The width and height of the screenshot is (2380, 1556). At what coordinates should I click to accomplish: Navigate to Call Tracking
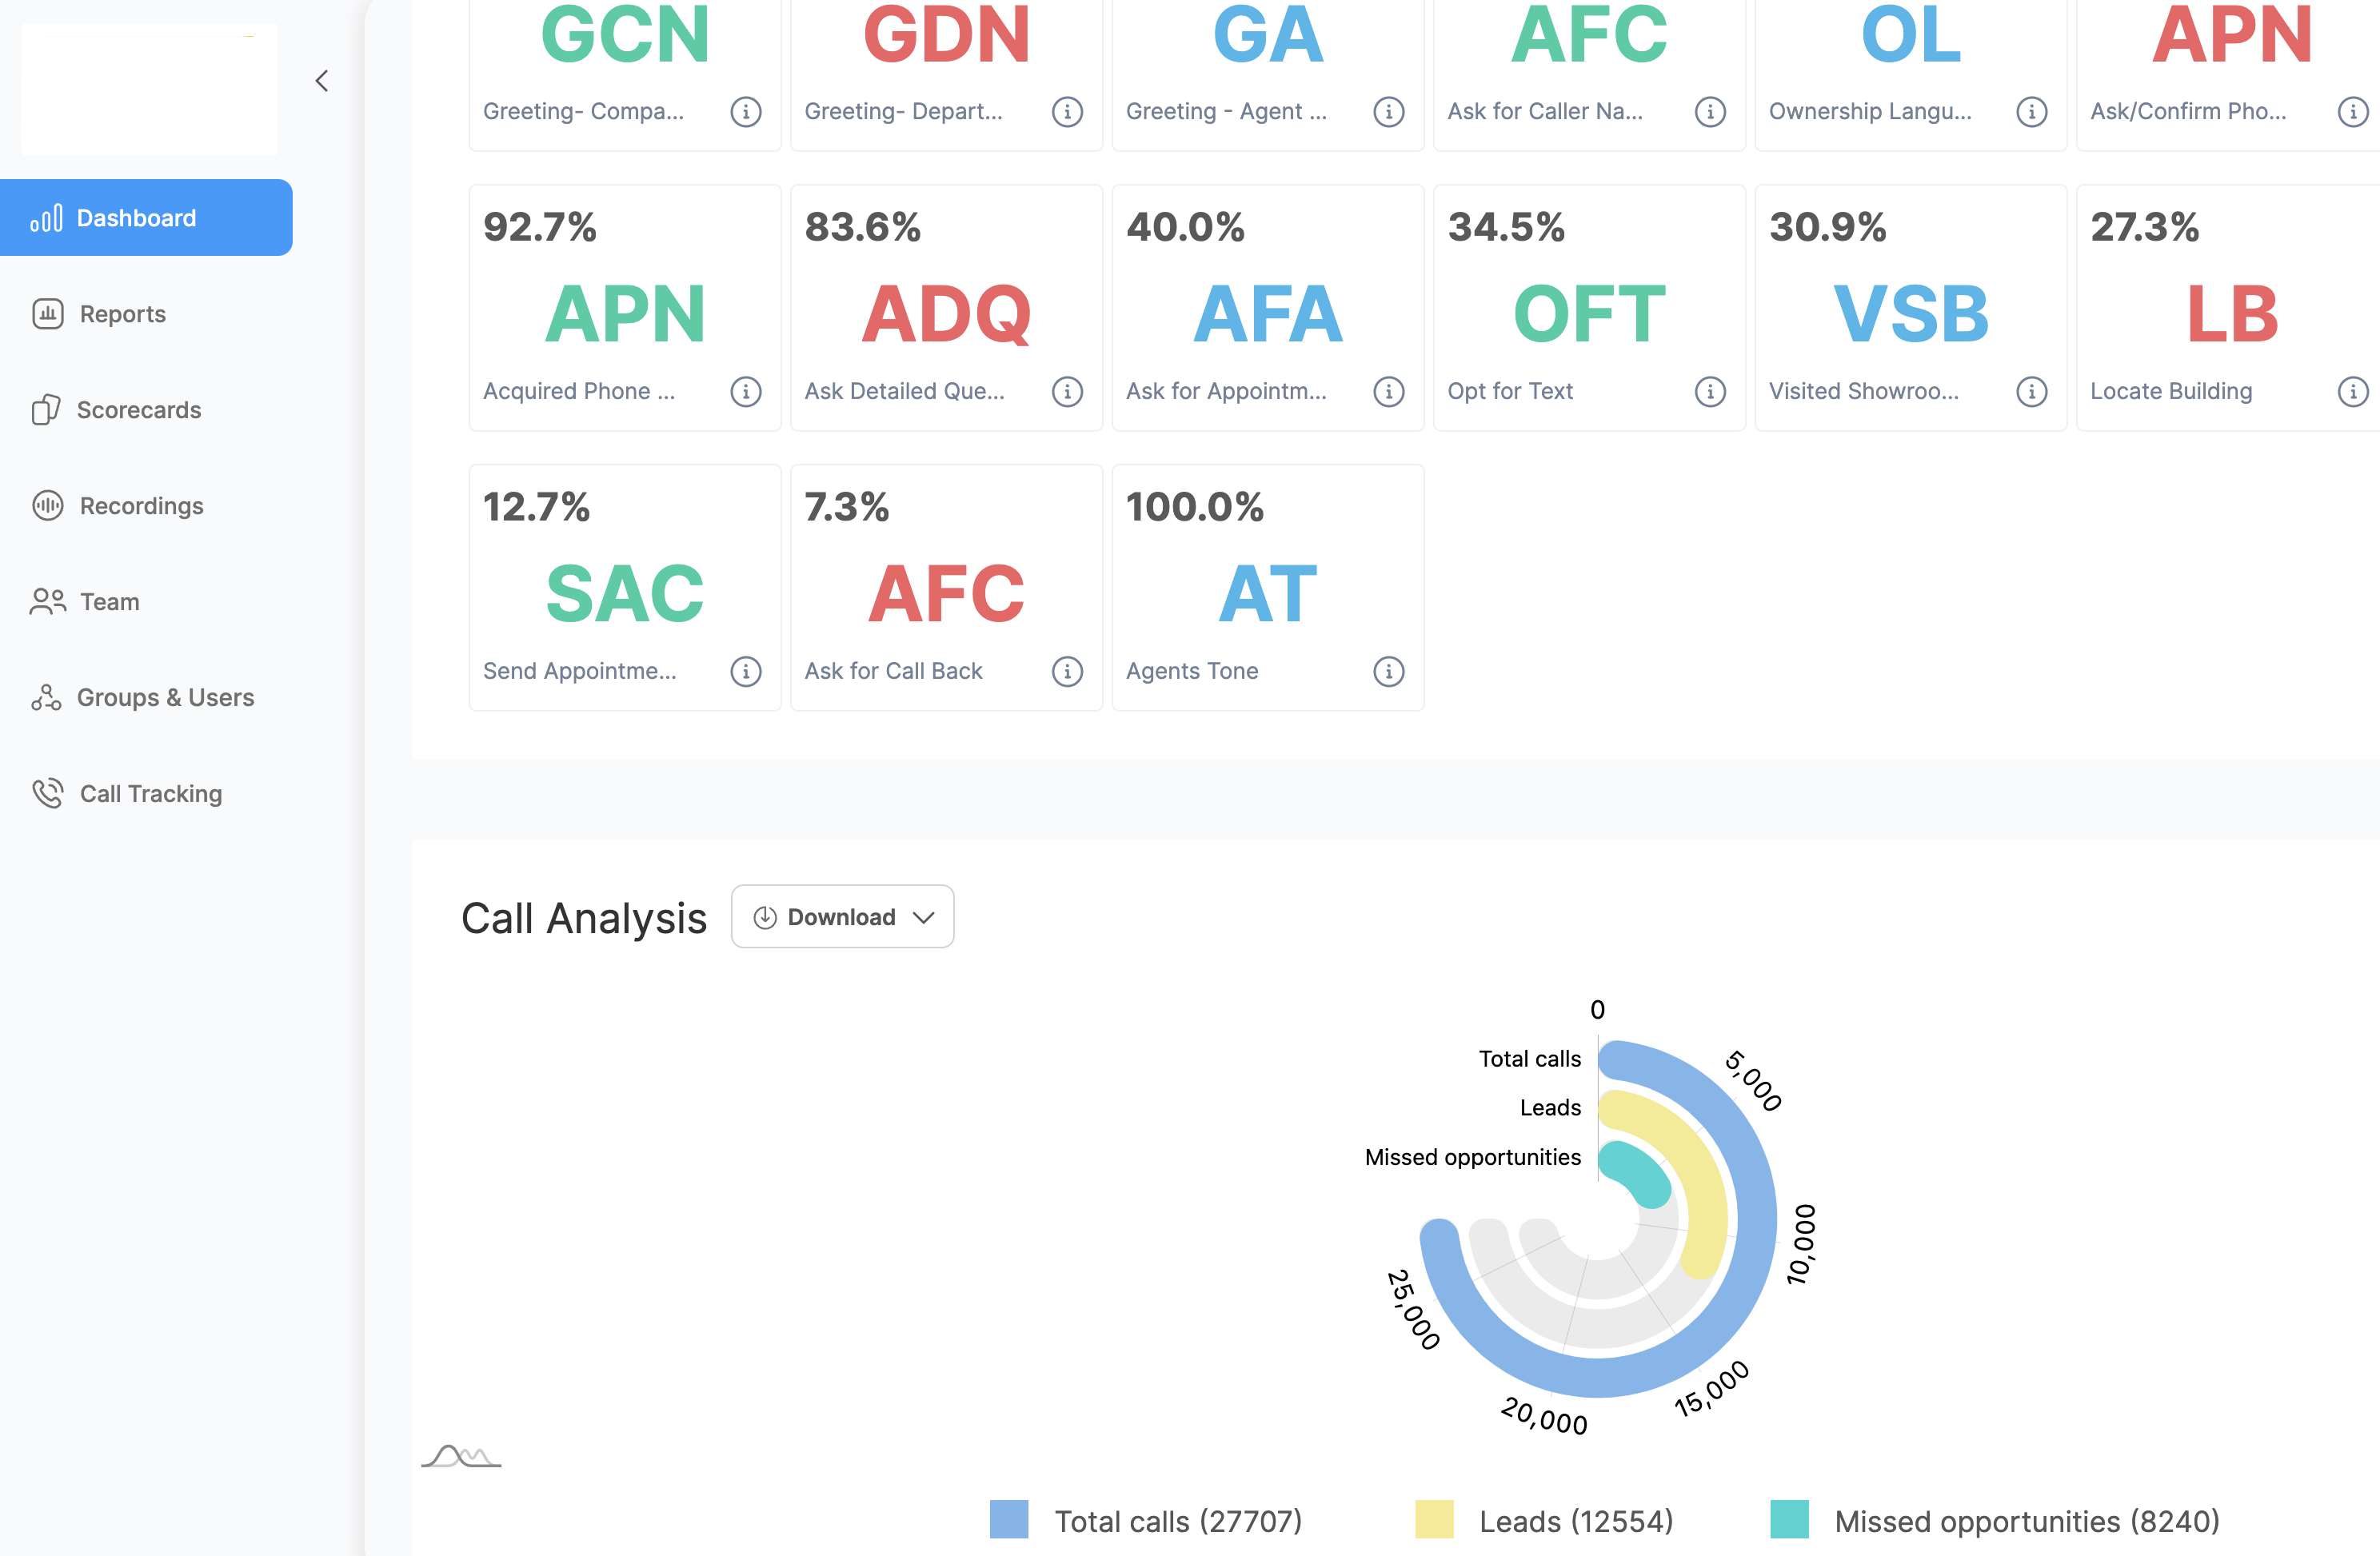coord(150,794)
